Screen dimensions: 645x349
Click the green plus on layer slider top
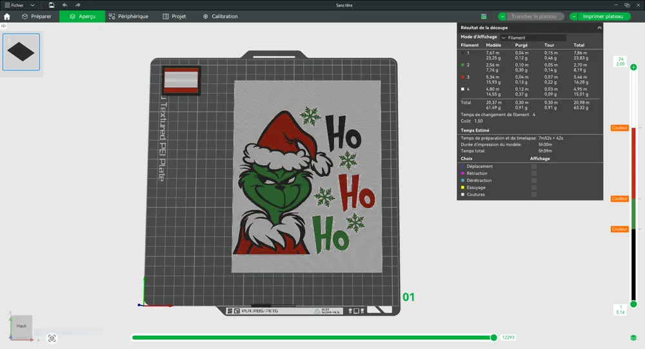tap(633, 67)
